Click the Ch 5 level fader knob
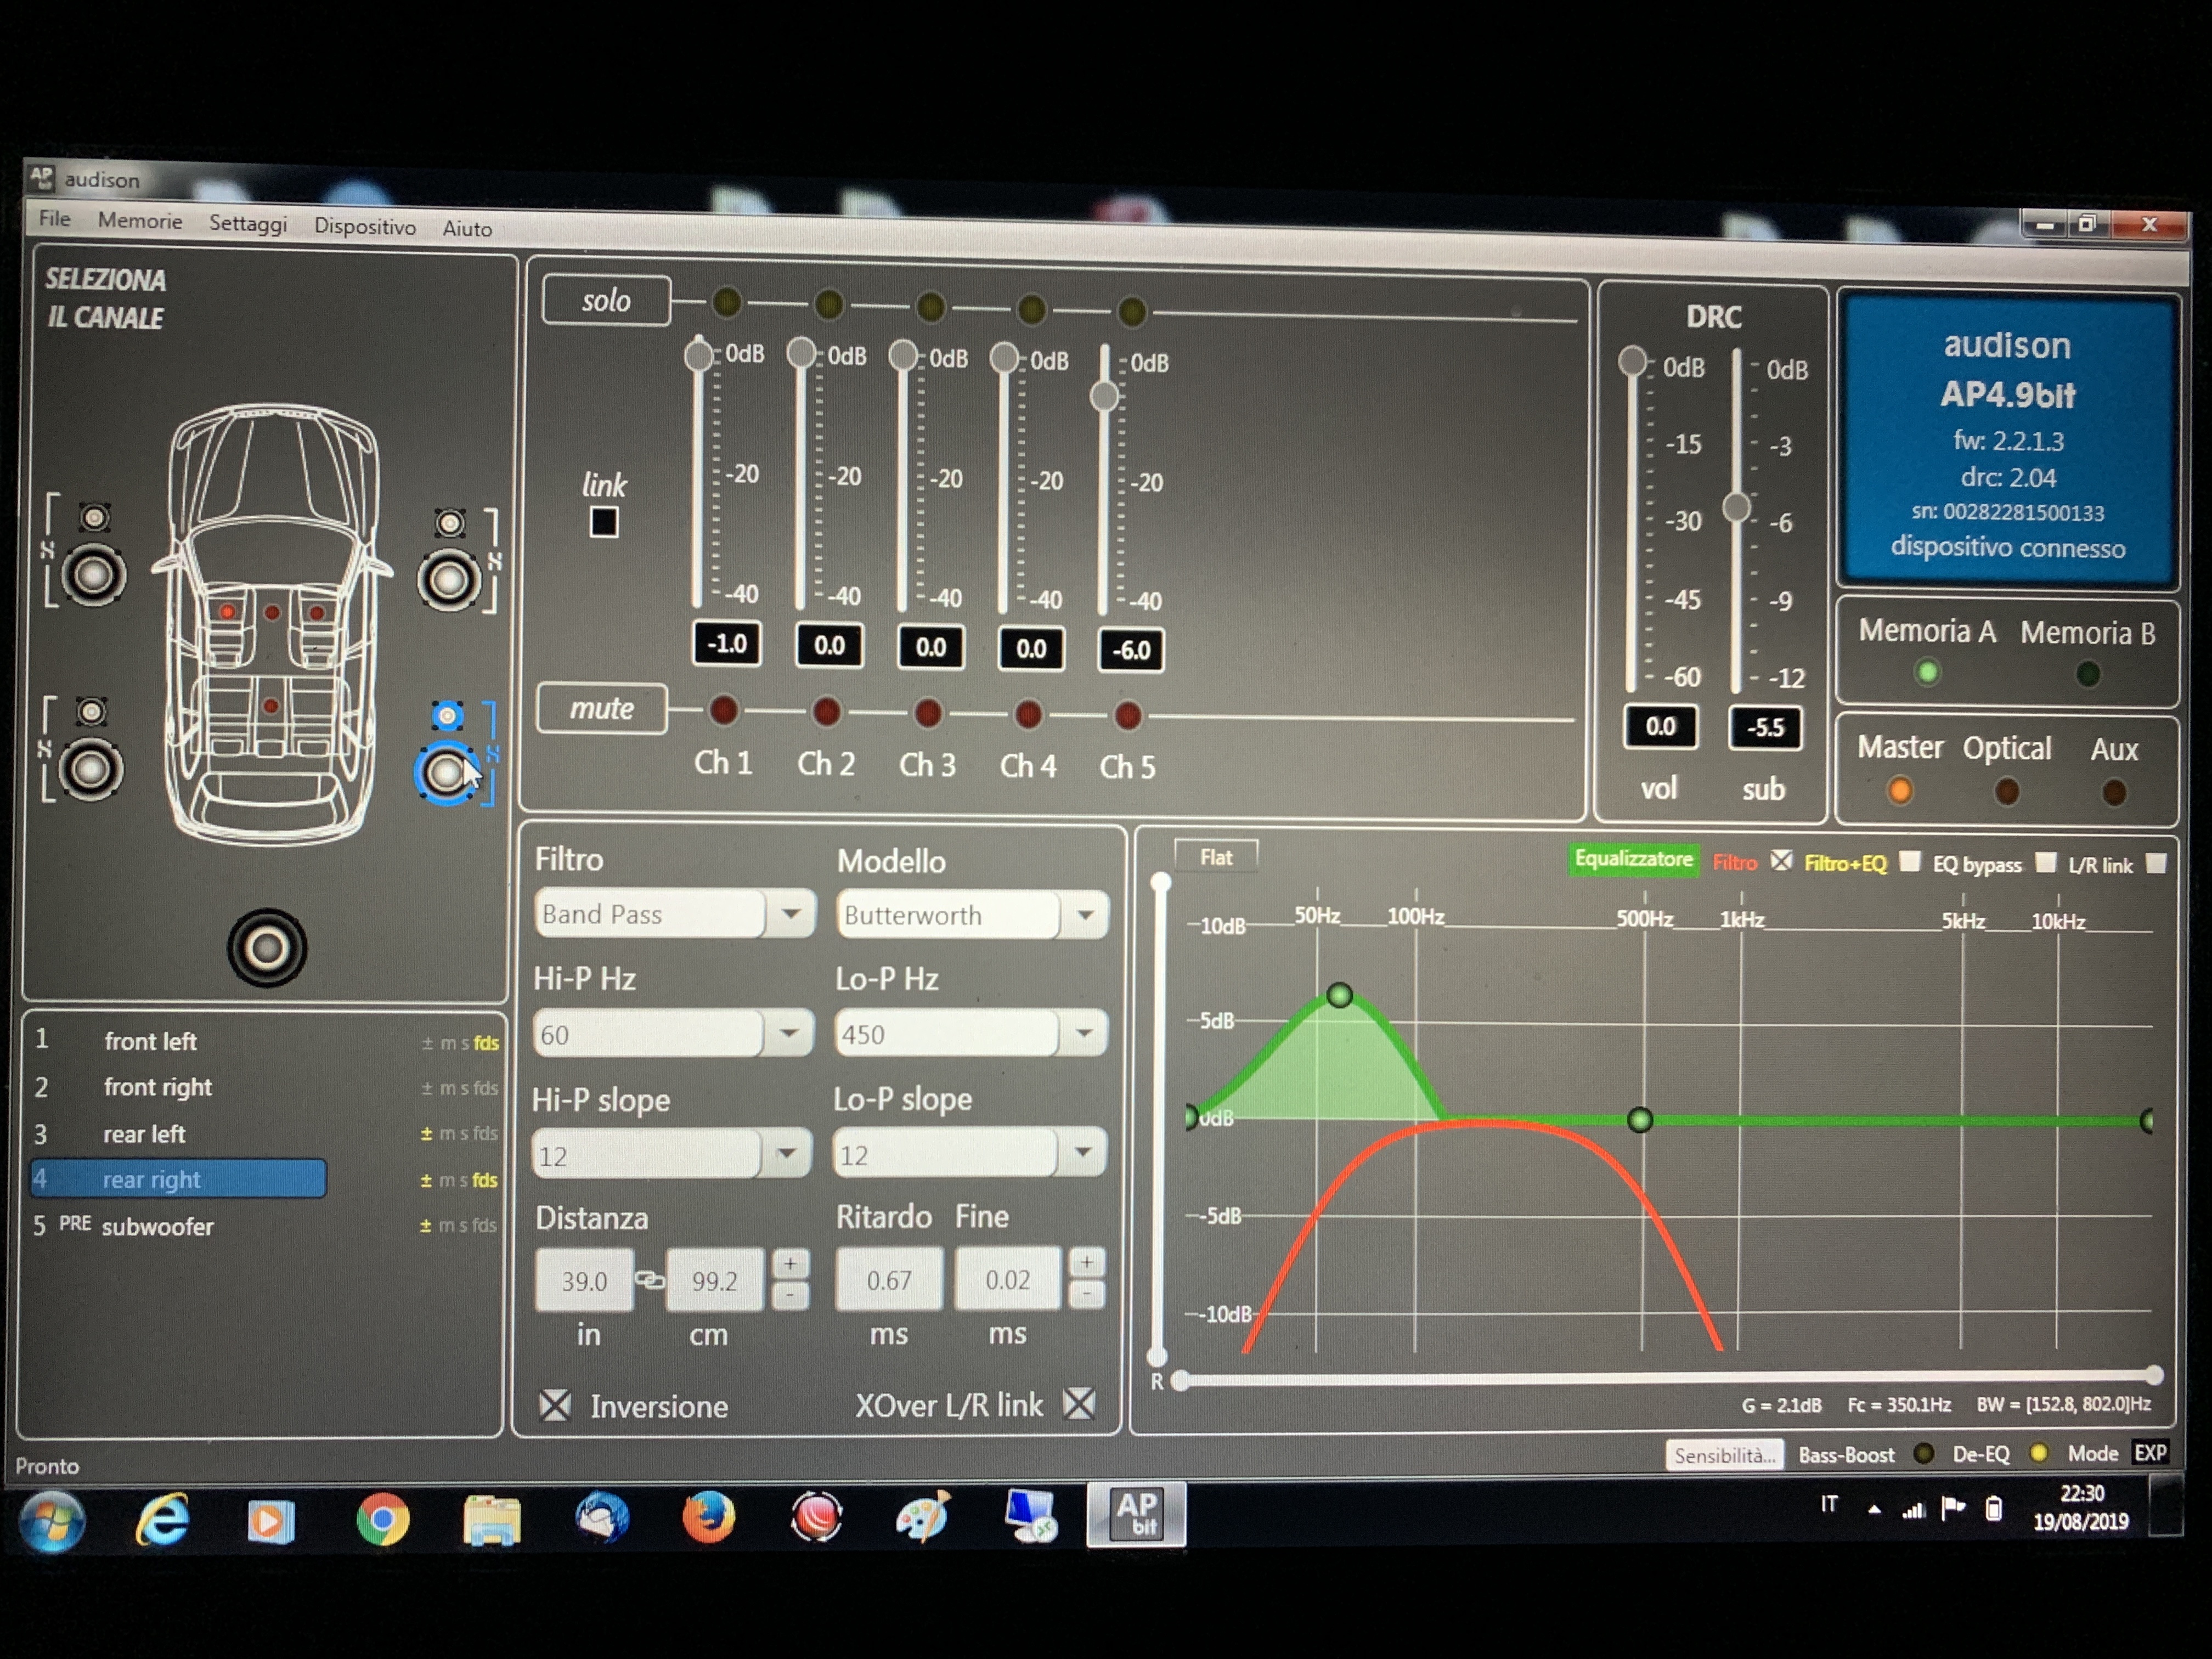 click(x=1104, y=396)
